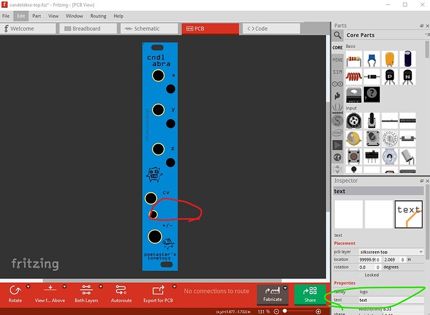Select the red inductor coil part

[353, 76]
